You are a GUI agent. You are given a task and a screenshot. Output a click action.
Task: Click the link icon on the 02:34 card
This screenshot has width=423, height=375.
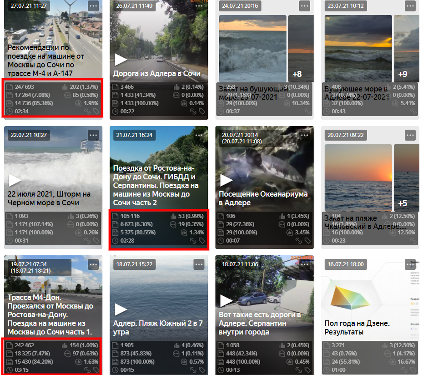pyautogui.click(x=87, y=111)
